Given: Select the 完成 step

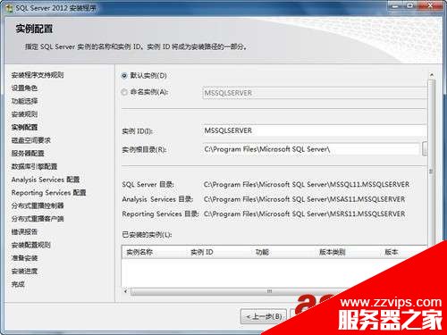Looking at the screenshot, I should 18,284.
